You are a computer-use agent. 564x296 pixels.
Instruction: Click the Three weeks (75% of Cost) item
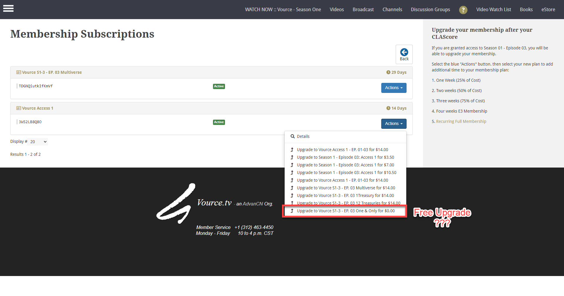click(460, 101)
